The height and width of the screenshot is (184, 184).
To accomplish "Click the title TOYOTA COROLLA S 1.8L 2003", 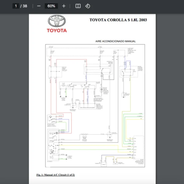I will pos(118,20).
